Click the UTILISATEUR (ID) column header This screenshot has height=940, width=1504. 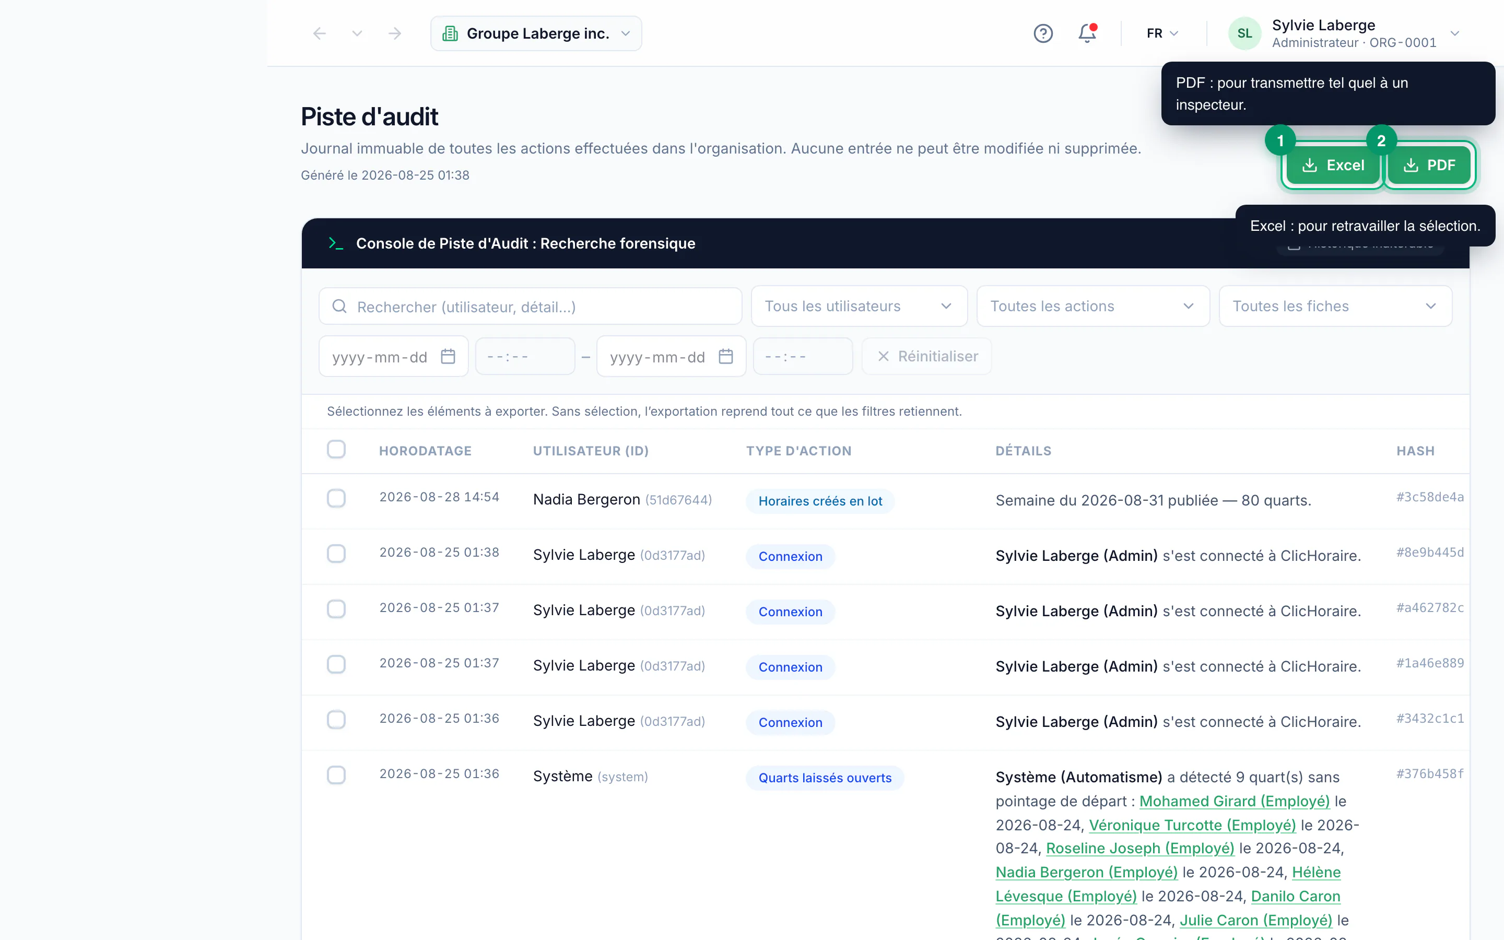point(591,451)
